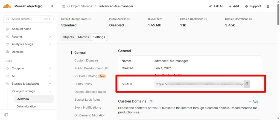Open the Support menu
Viewport: 280px width, 120px height.
[253, 6]
